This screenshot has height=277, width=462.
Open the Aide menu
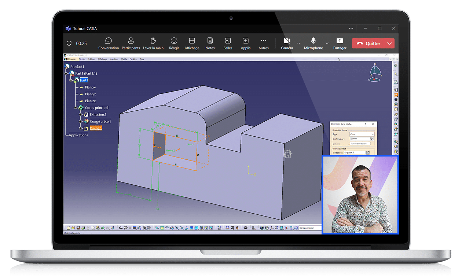pos(142,59)
